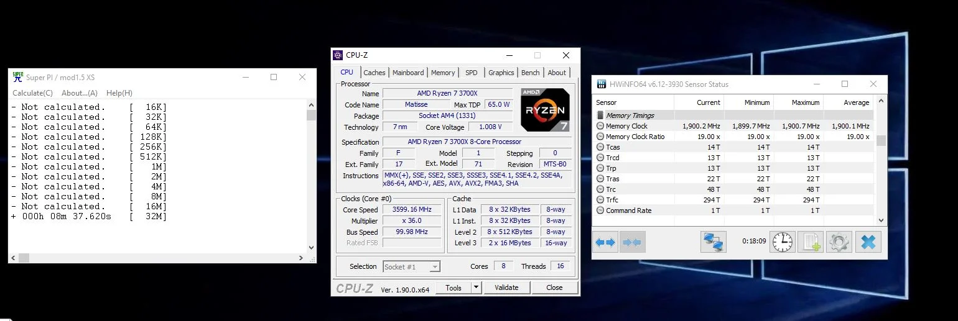
Task: Click the clock icon beside Trfc
Action: coord(600,200)
